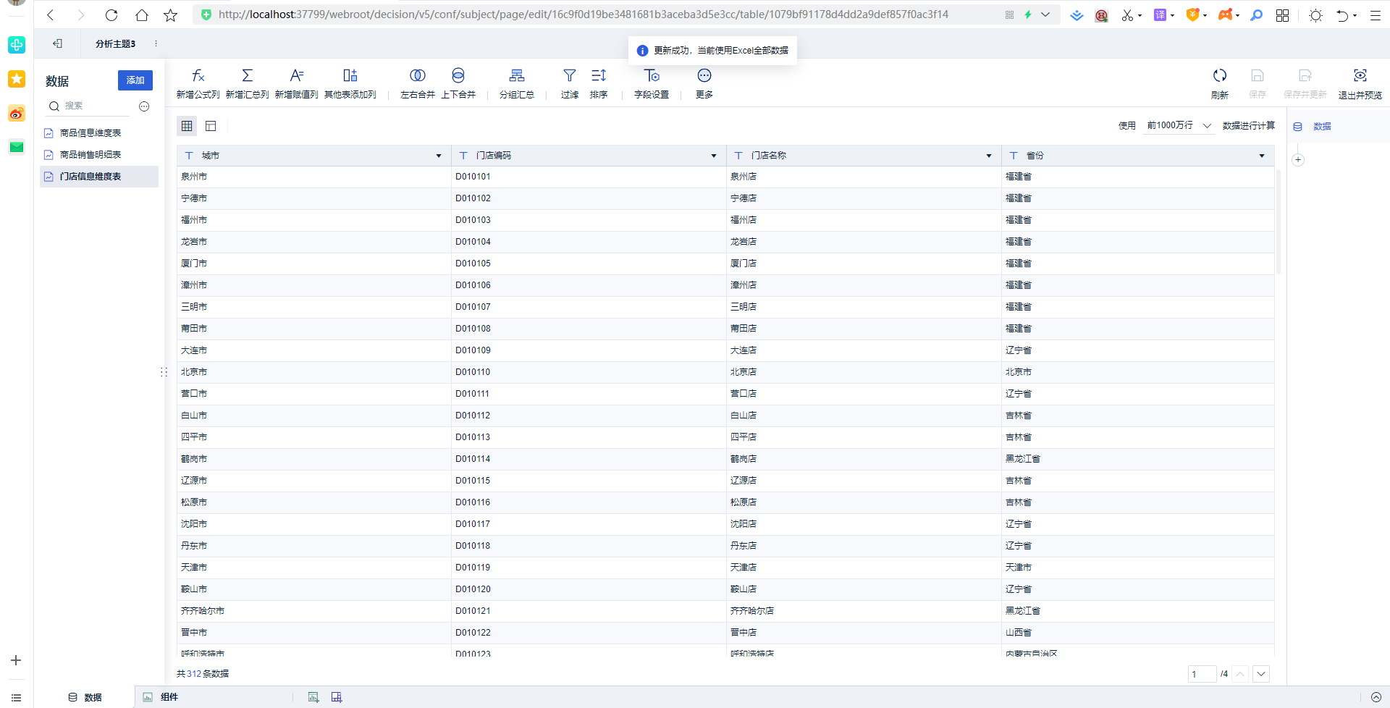
Task: Reload the page in the browser
Action: [x=111, y=14]
